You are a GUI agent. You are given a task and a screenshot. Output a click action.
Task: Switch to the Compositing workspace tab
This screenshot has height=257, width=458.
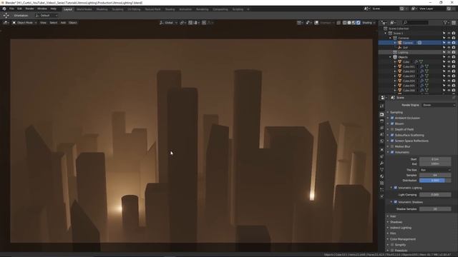click(220, 9)
